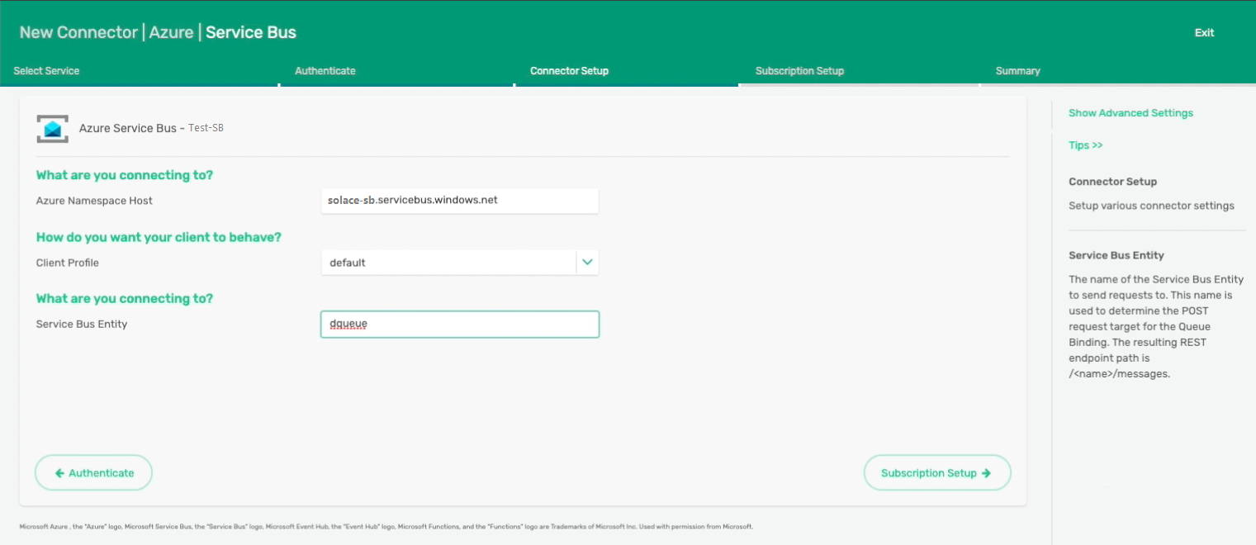Image resolution: width=1256 pixels, height=545 pixels.
Task: Focus the Azure Namespace Host text field
Action: tap(459, 201)
